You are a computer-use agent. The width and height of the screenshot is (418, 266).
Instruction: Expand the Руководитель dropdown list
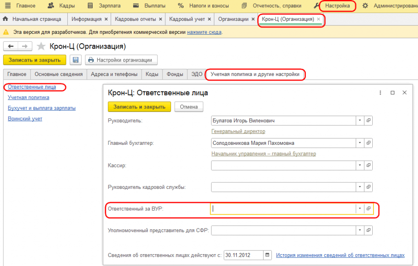click(x=360, y=120)
